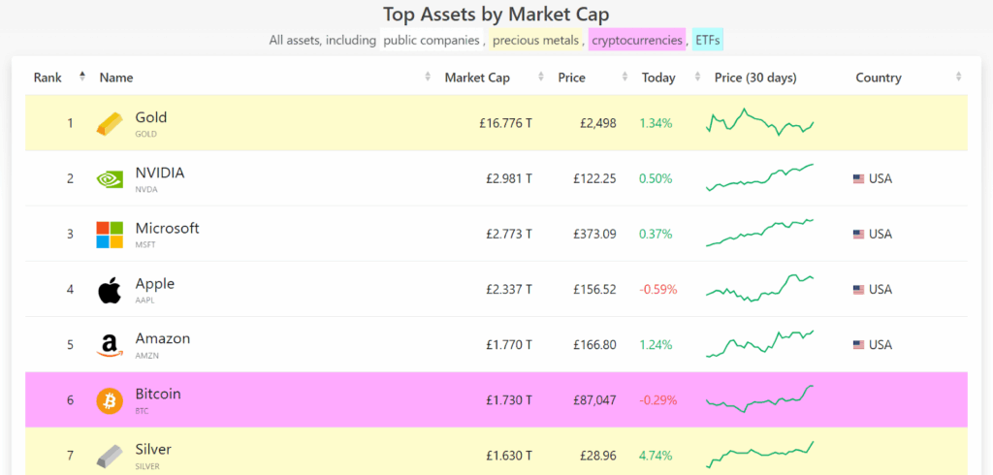Click Amazon market cap £1.770 T
The height and width of the screenshot is (475, 993).
[x=509, y=345]
